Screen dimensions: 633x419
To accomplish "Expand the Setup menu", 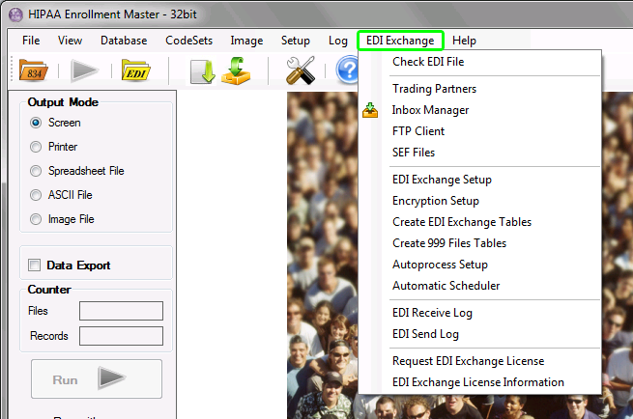I will [296, 41].
